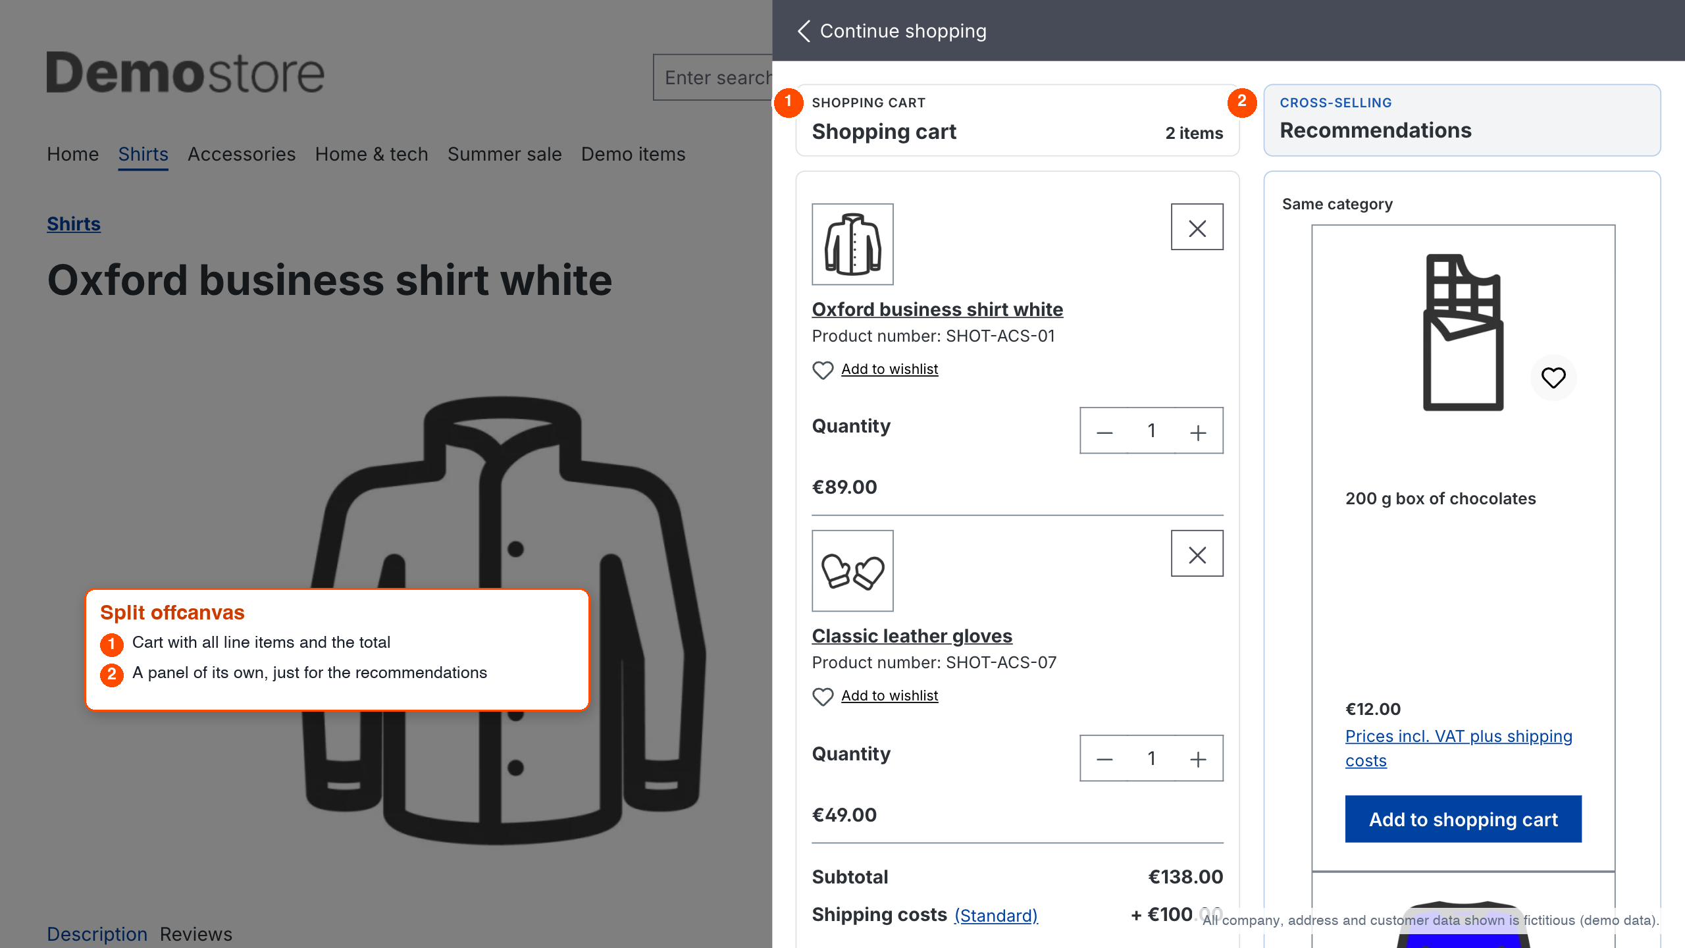1685x948 pixels.
Task: Click the heart icon for Oxford shirt wishlist
Action: [822, 370]
